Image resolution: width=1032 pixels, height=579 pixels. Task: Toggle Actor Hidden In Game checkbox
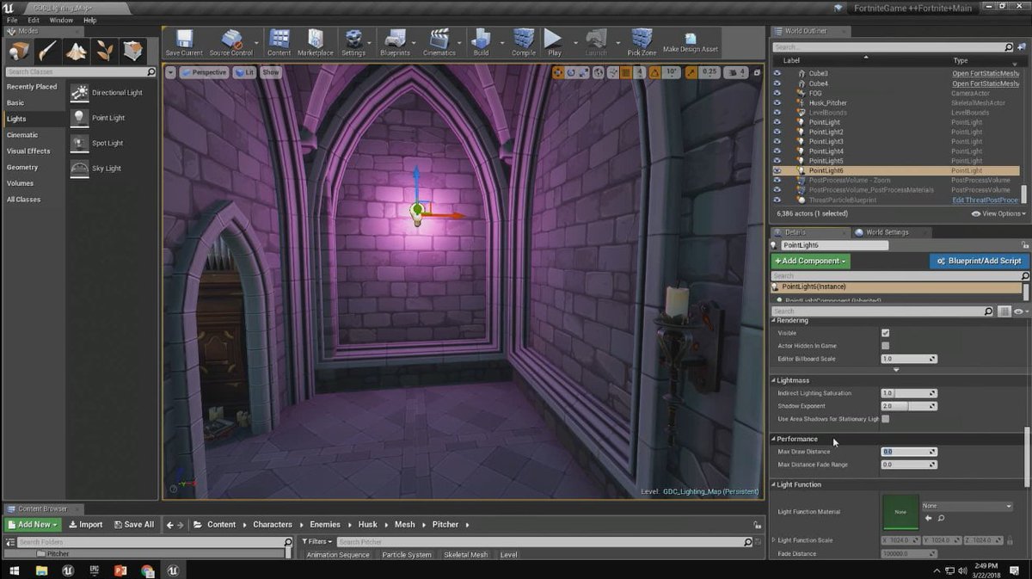(885, 346)
